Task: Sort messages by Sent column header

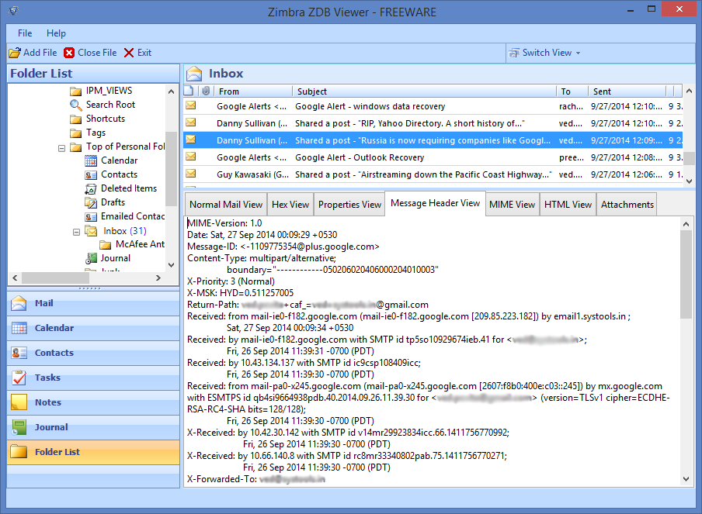Action: [x=627, y=91]
